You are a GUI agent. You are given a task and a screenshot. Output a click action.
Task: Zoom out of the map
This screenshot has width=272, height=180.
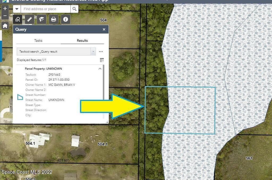click(5, 16)
